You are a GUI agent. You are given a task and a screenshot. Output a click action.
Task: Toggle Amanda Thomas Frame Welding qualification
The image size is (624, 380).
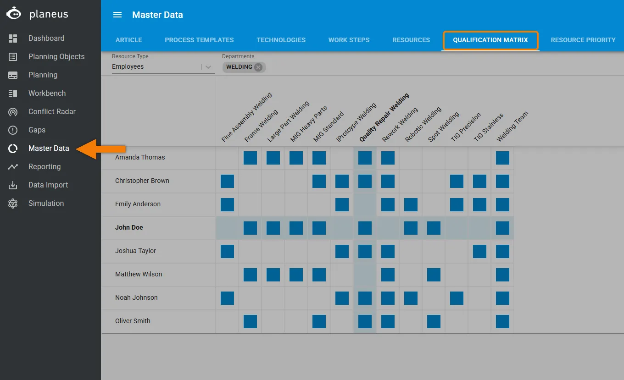(250, 158)
